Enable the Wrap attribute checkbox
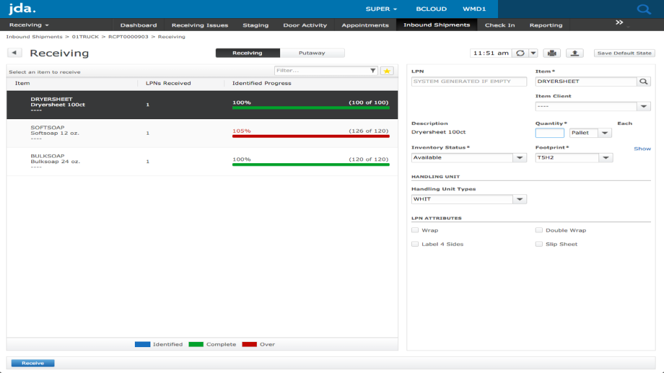Screen dimensions: 664x373 [x=414, y=230]
